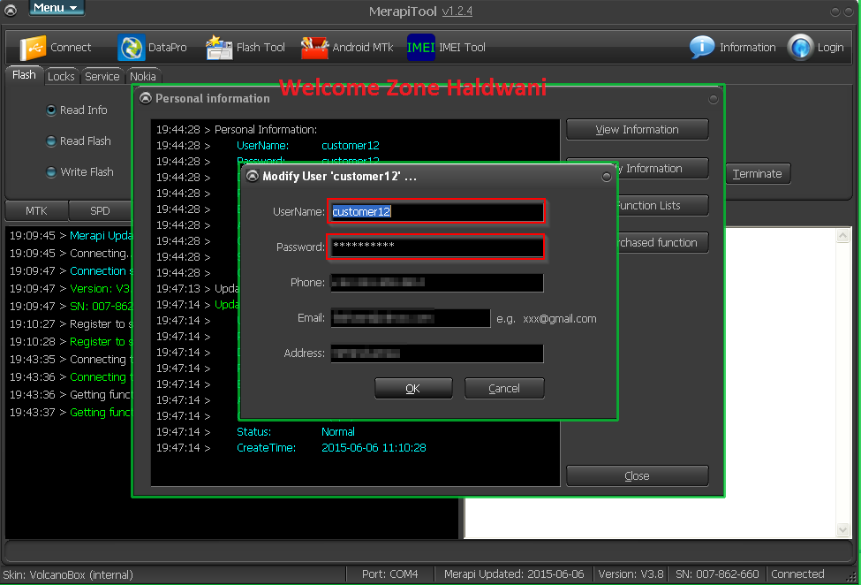Click the Merapi Updated: 2015-06-06 status entry

pyautogui.click(x=514, y=574)
